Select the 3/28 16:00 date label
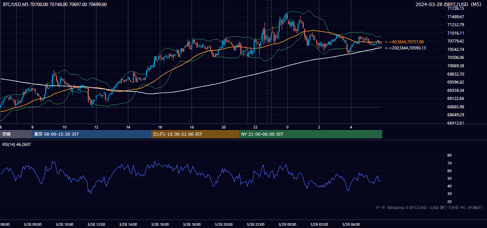The width and height of the screenshot is (487, 228). click(x=160, y=225)
